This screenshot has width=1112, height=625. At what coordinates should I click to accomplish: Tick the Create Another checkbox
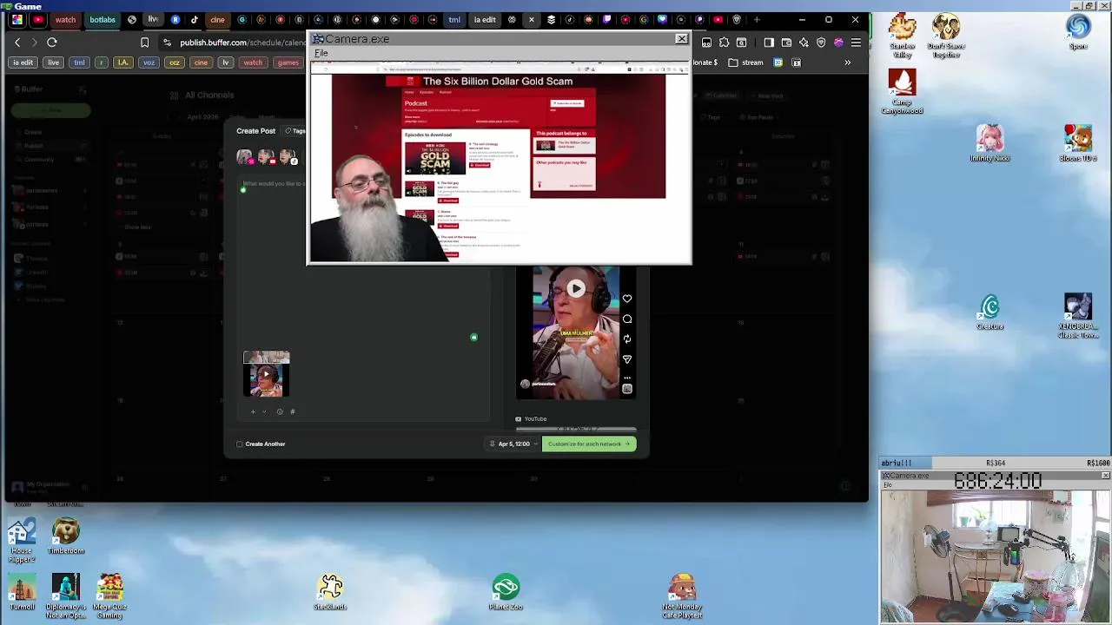(240, 444)
